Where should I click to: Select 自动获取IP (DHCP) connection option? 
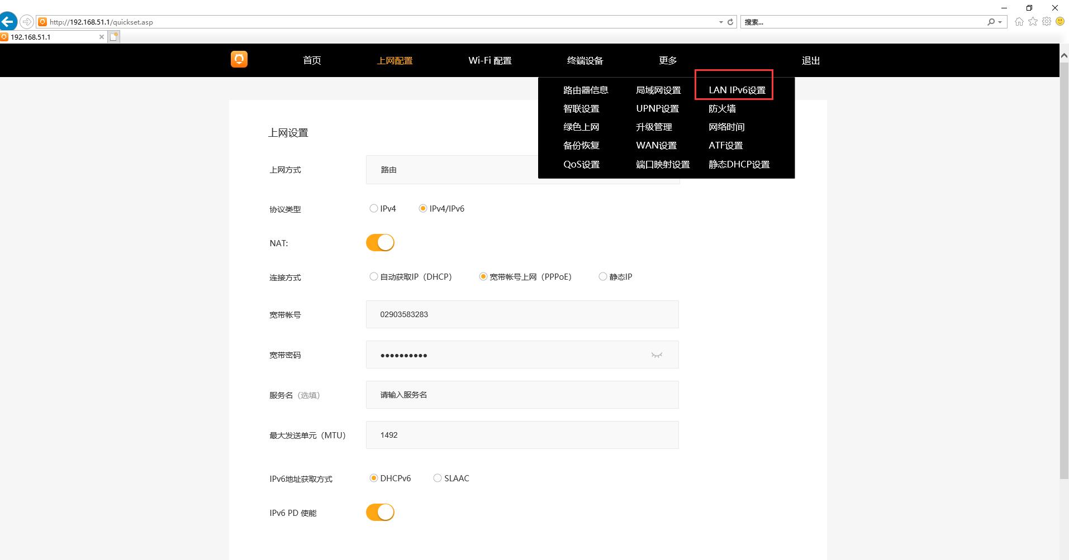(x=374, y=276)
